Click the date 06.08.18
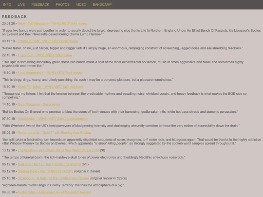Viewport: 263px width, 197px height. pyautogui.click(x=8, y=192)
